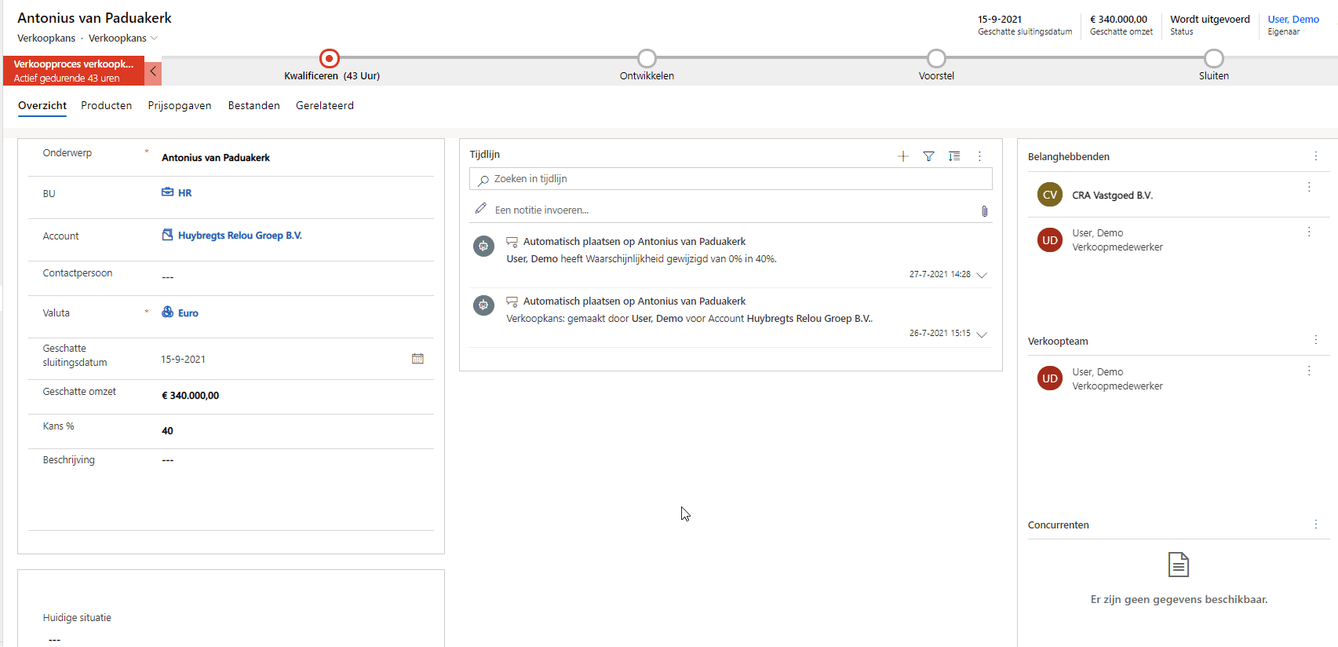1338x647 pixels.
Task: Open calendar picker for Geschatte sluitingsdatum
Action: point(417,359)
